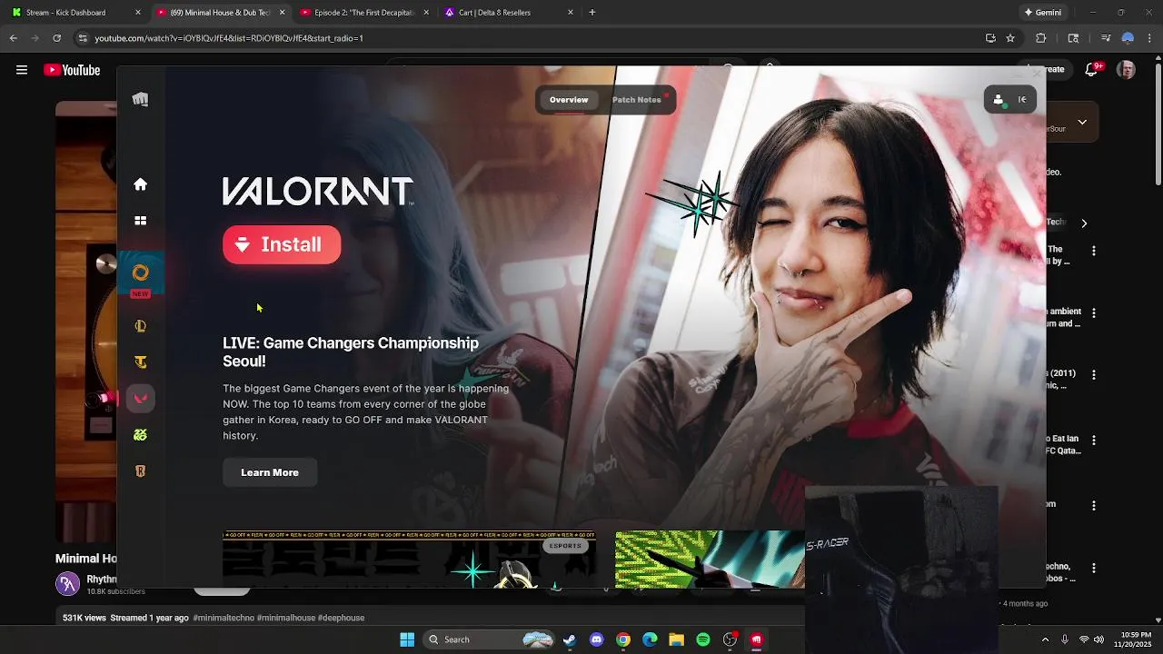Click the Riot Games fist logo
Image resolution: width=1163 pixels, height=654 pixels.
140,100
